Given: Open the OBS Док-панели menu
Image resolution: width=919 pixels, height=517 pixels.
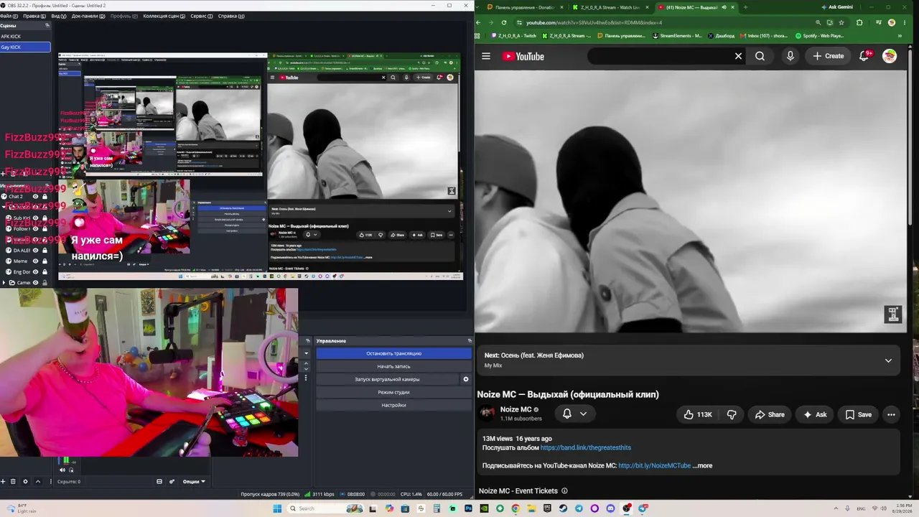Looking at the screenshot, I should 89,16.
